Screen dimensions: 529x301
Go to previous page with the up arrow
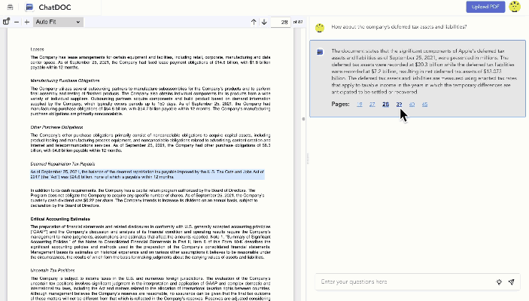tap(254, 22)
